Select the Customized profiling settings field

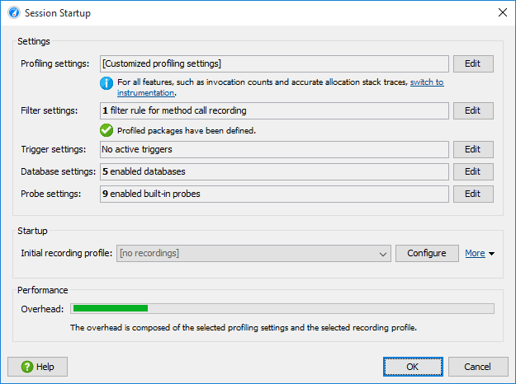tap(274, 63)
